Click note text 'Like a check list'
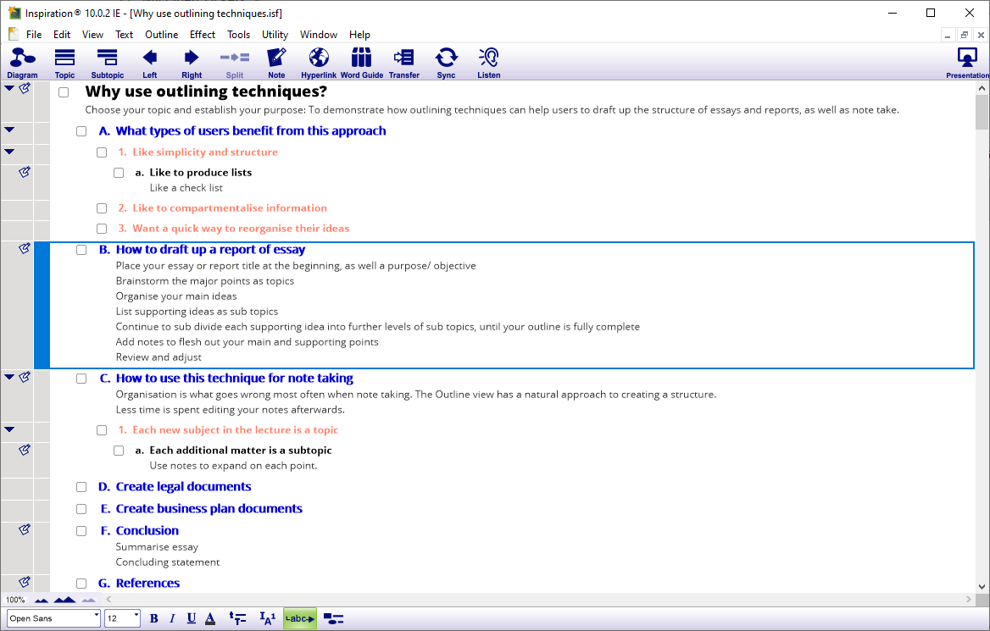Viewport: 990px width, 631px height. [x=186, y=188]
